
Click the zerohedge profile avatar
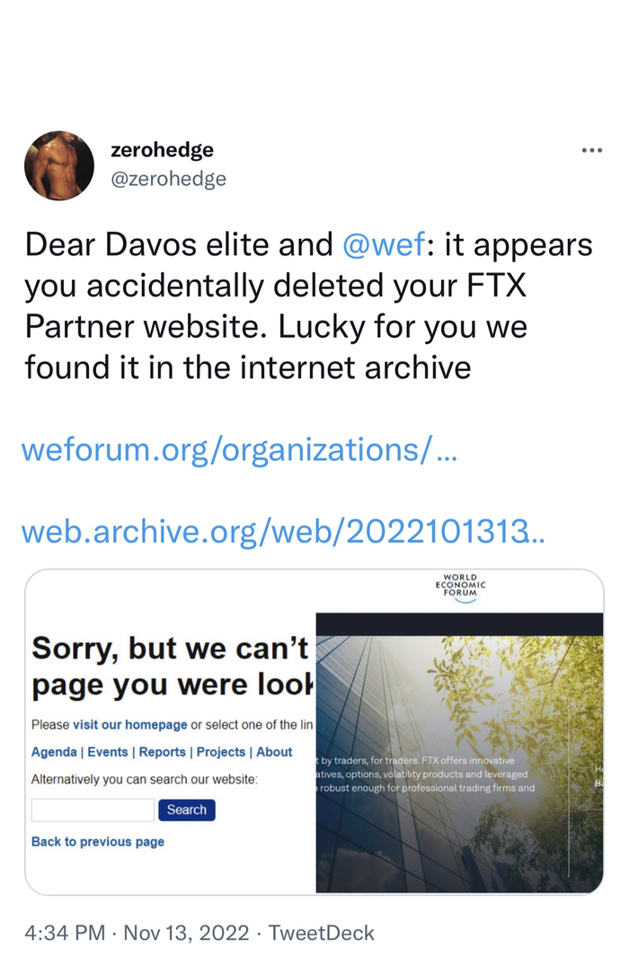pos(59,165)
